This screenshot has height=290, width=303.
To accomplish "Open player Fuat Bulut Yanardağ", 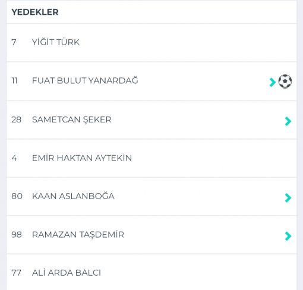I will [x=85, y=80].
